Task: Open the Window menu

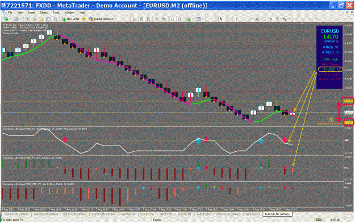Action: click(69, 13)
